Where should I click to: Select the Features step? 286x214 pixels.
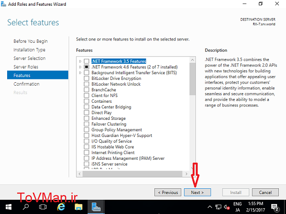(38, 75)
